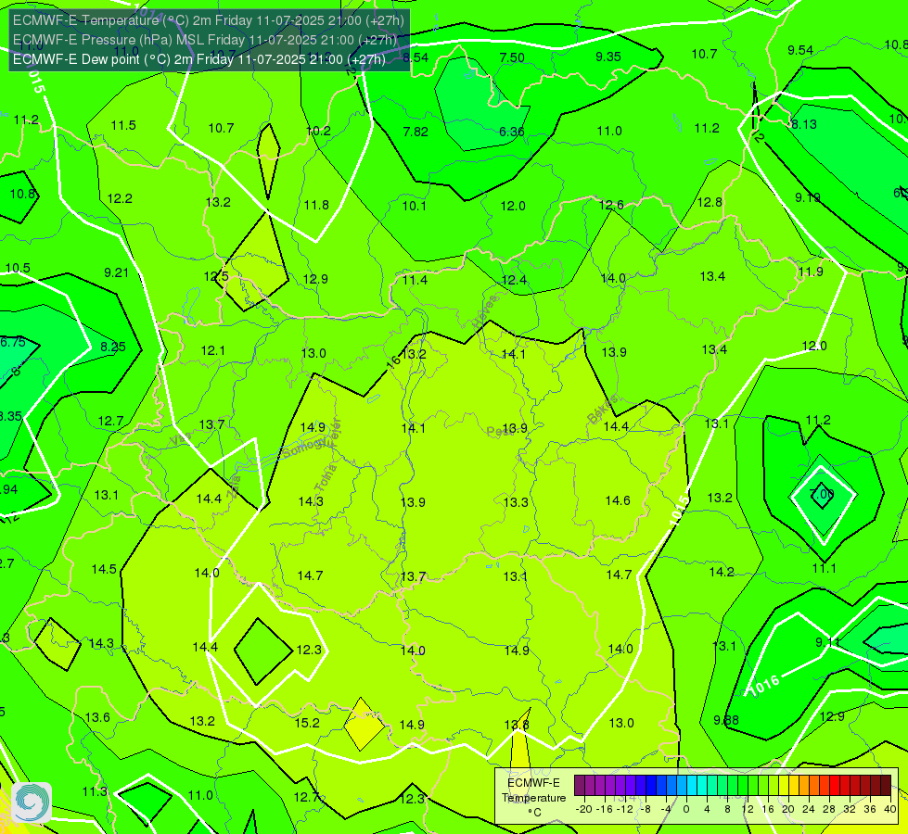
Task: Select the ECMWF-E Dew point layer title
Action: tap(199, 59)
